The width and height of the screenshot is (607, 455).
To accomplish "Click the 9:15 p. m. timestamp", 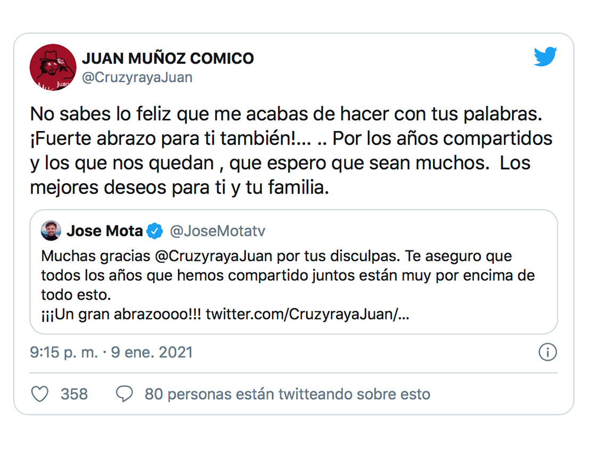I will 64,352.
